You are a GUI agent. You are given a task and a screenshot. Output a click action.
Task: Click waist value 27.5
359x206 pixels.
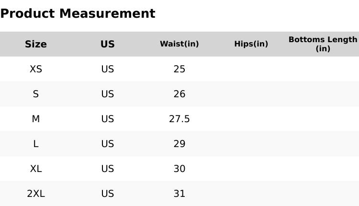[179, 119]
